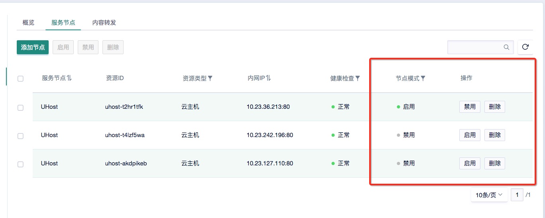The width and height of the screenshot is (545, 218).
Task: Open the 健康检查 filter icon
Action: (x=358, y=79)
